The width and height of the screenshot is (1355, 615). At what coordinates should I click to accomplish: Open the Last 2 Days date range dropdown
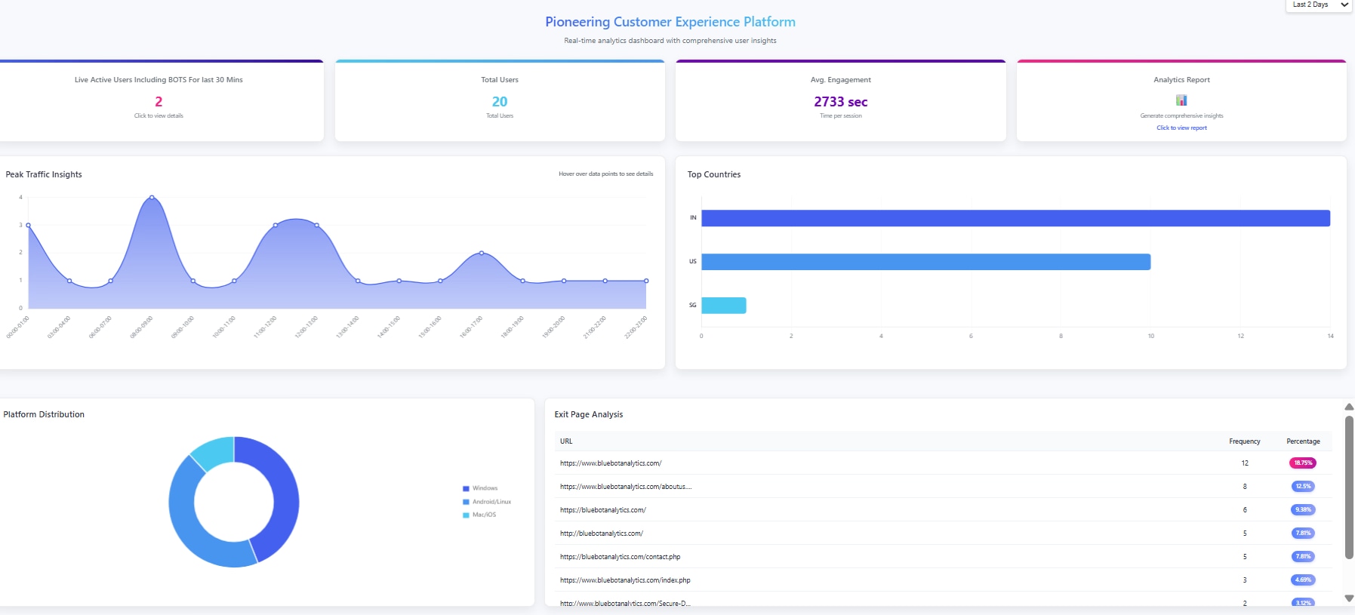(1319, 5)
